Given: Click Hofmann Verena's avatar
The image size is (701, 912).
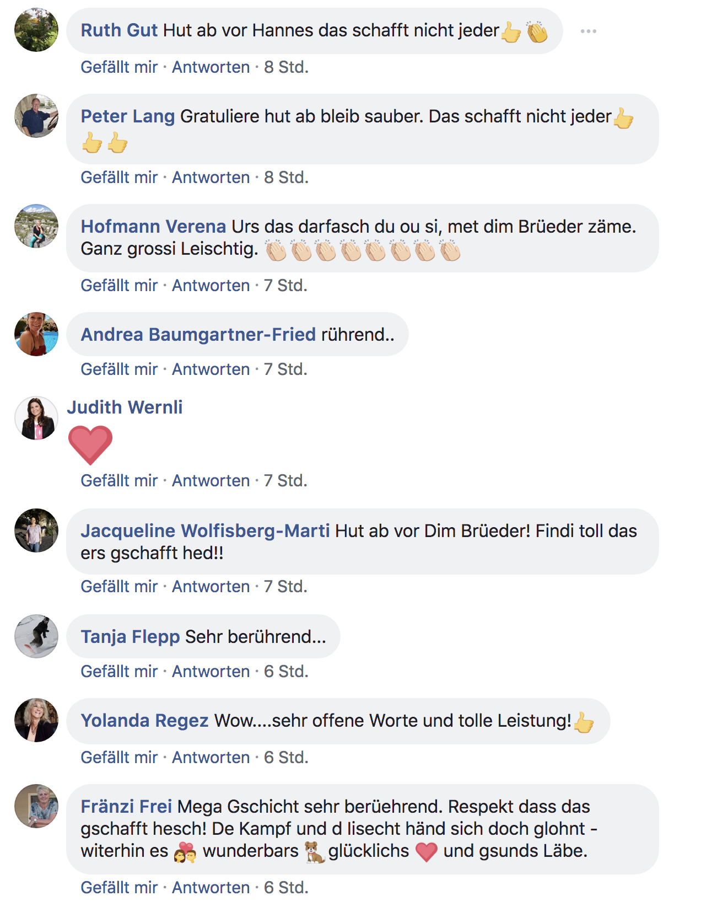Looking at the screenshot, I should coord(36,226).
